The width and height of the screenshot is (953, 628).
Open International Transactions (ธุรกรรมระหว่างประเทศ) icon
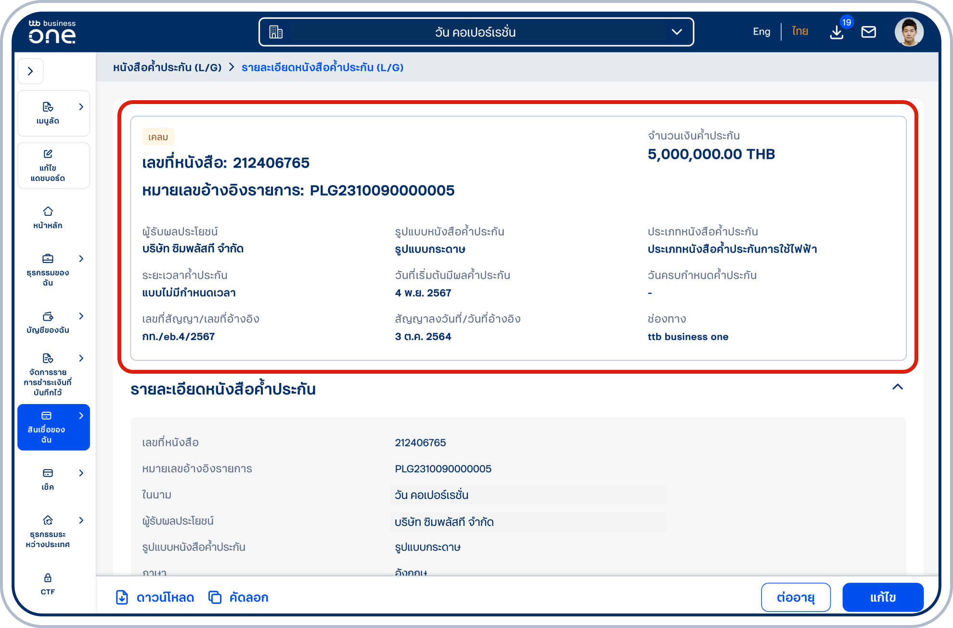[x=48, y=521]
